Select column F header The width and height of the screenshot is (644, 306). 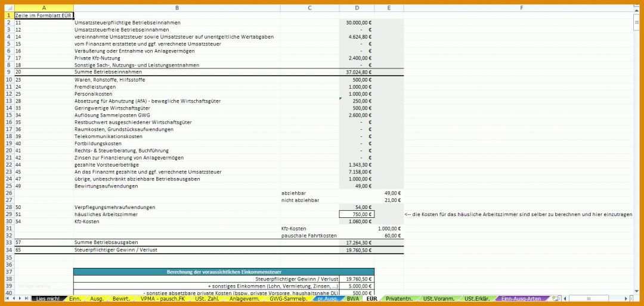click(x=521, y=8)
